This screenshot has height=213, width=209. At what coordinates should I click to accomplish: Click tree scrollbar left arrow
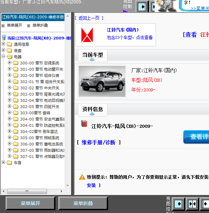click(3, 191)
